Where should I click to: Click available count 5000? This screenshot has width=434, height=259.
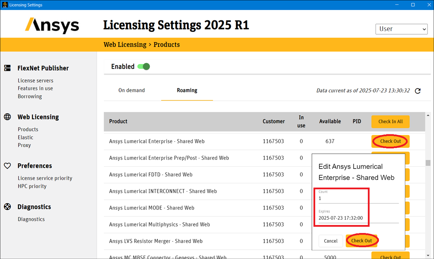tap(330, 257)
